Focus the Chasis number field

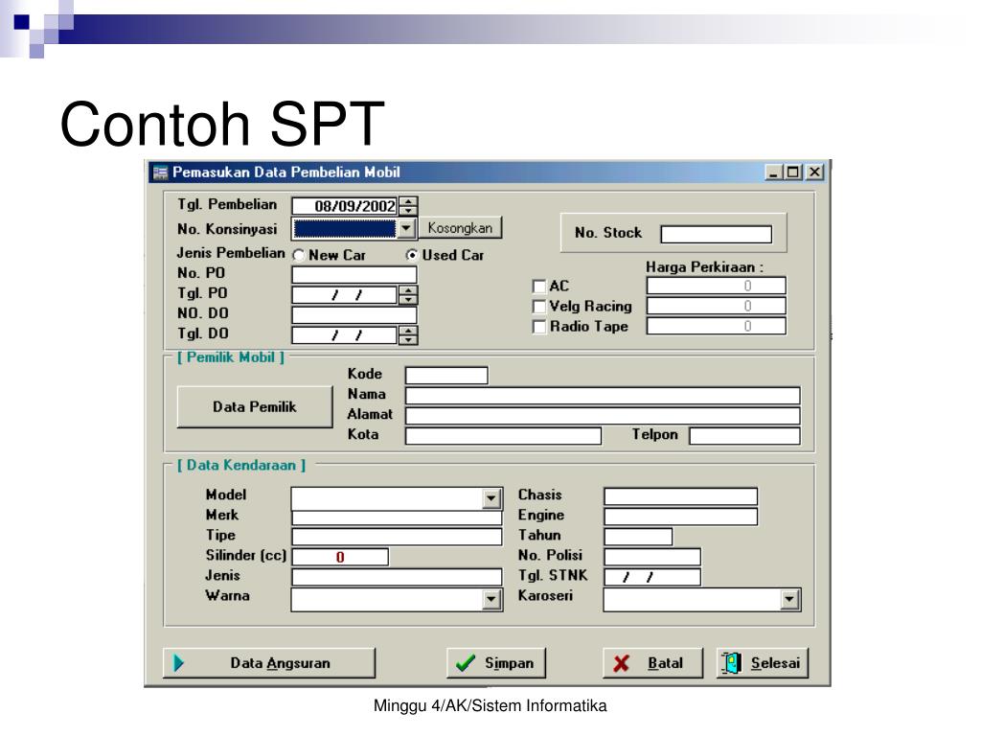tap(681, 497)
